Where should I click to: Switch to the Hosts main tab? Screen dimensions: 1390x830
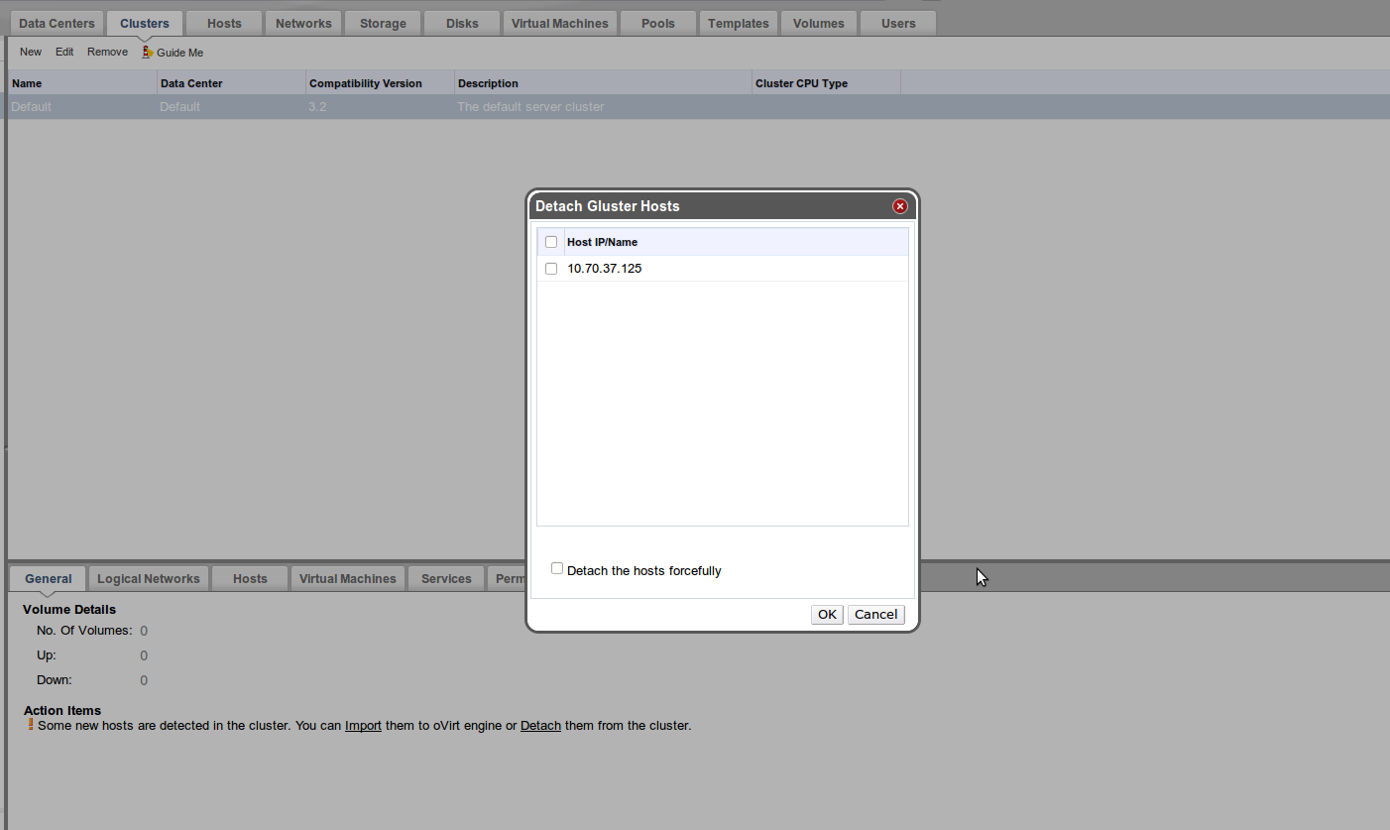click(x=224, y=23)
